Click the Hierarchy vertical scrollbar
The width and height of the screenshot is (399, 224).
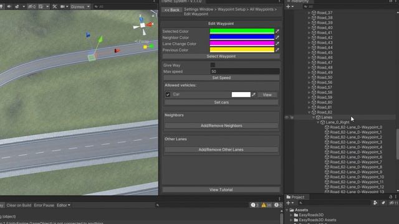398,144
